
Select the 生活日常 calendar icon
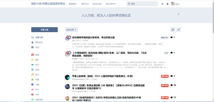tap(32, 99)
